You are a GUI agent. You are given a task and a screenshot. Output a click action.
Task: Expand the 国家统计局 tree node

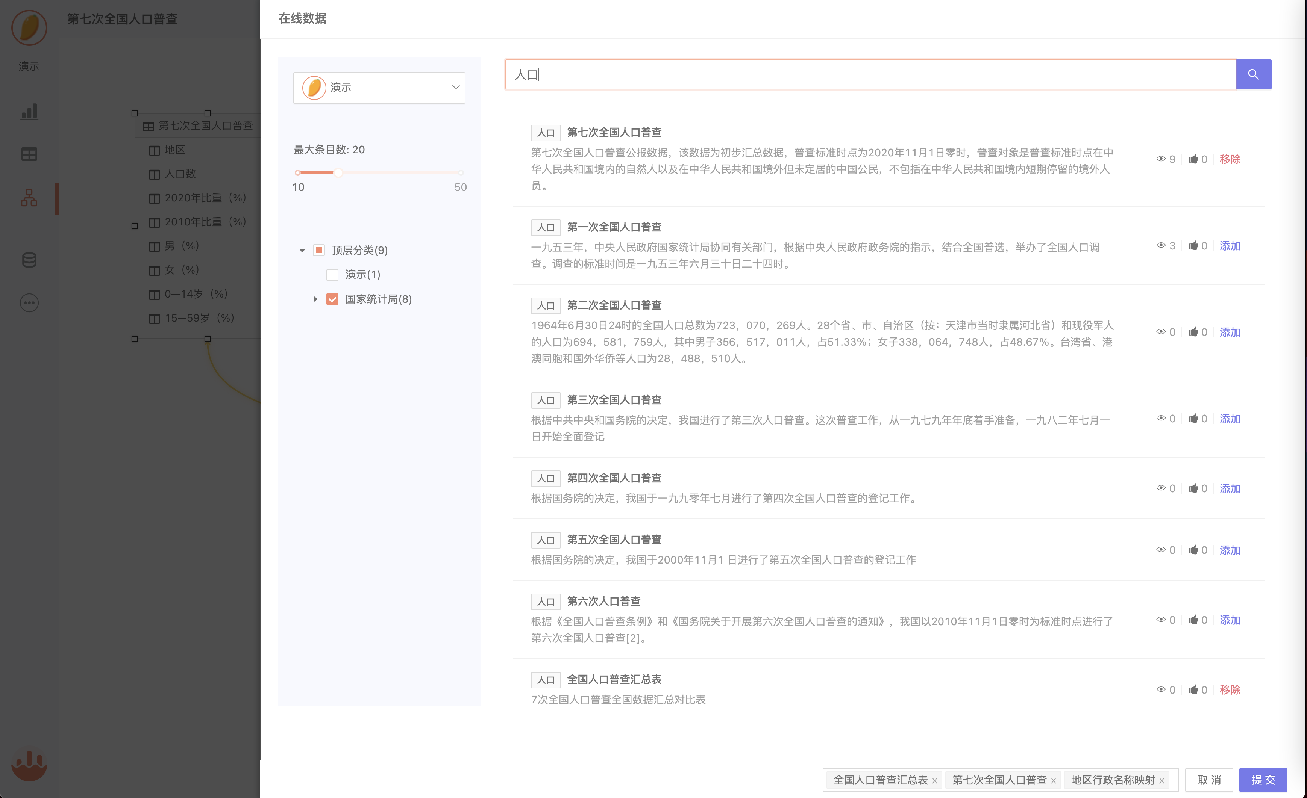tap(315, 299)
